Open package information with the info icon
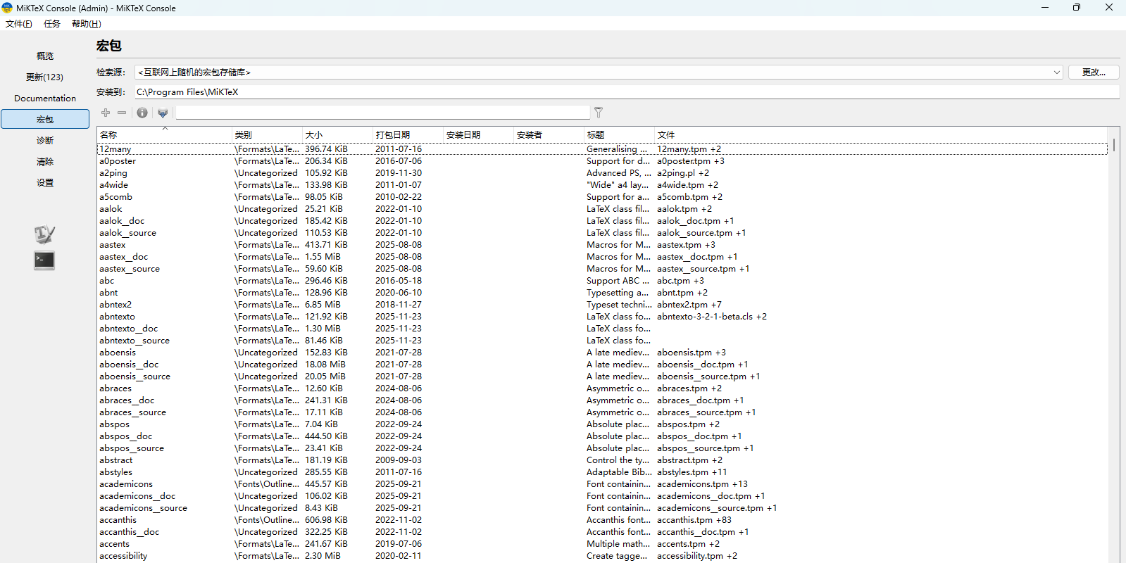 click(x=142, y=113)
